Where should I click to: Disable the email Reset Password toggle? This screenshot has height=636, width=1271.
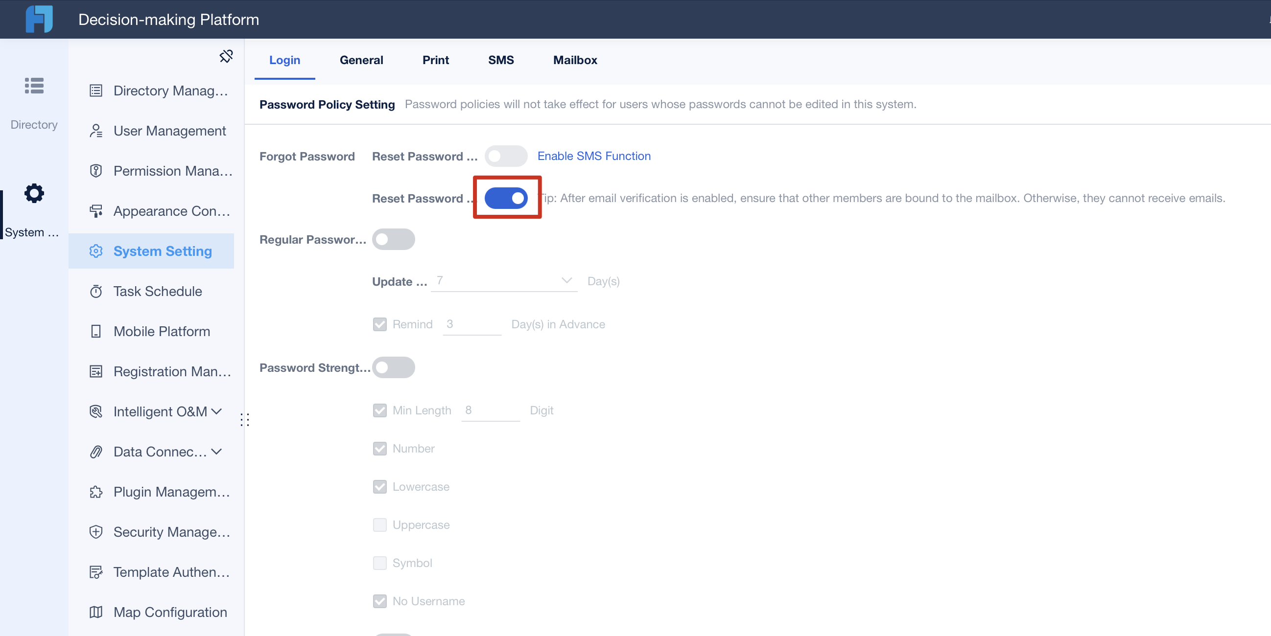point(506,198)
